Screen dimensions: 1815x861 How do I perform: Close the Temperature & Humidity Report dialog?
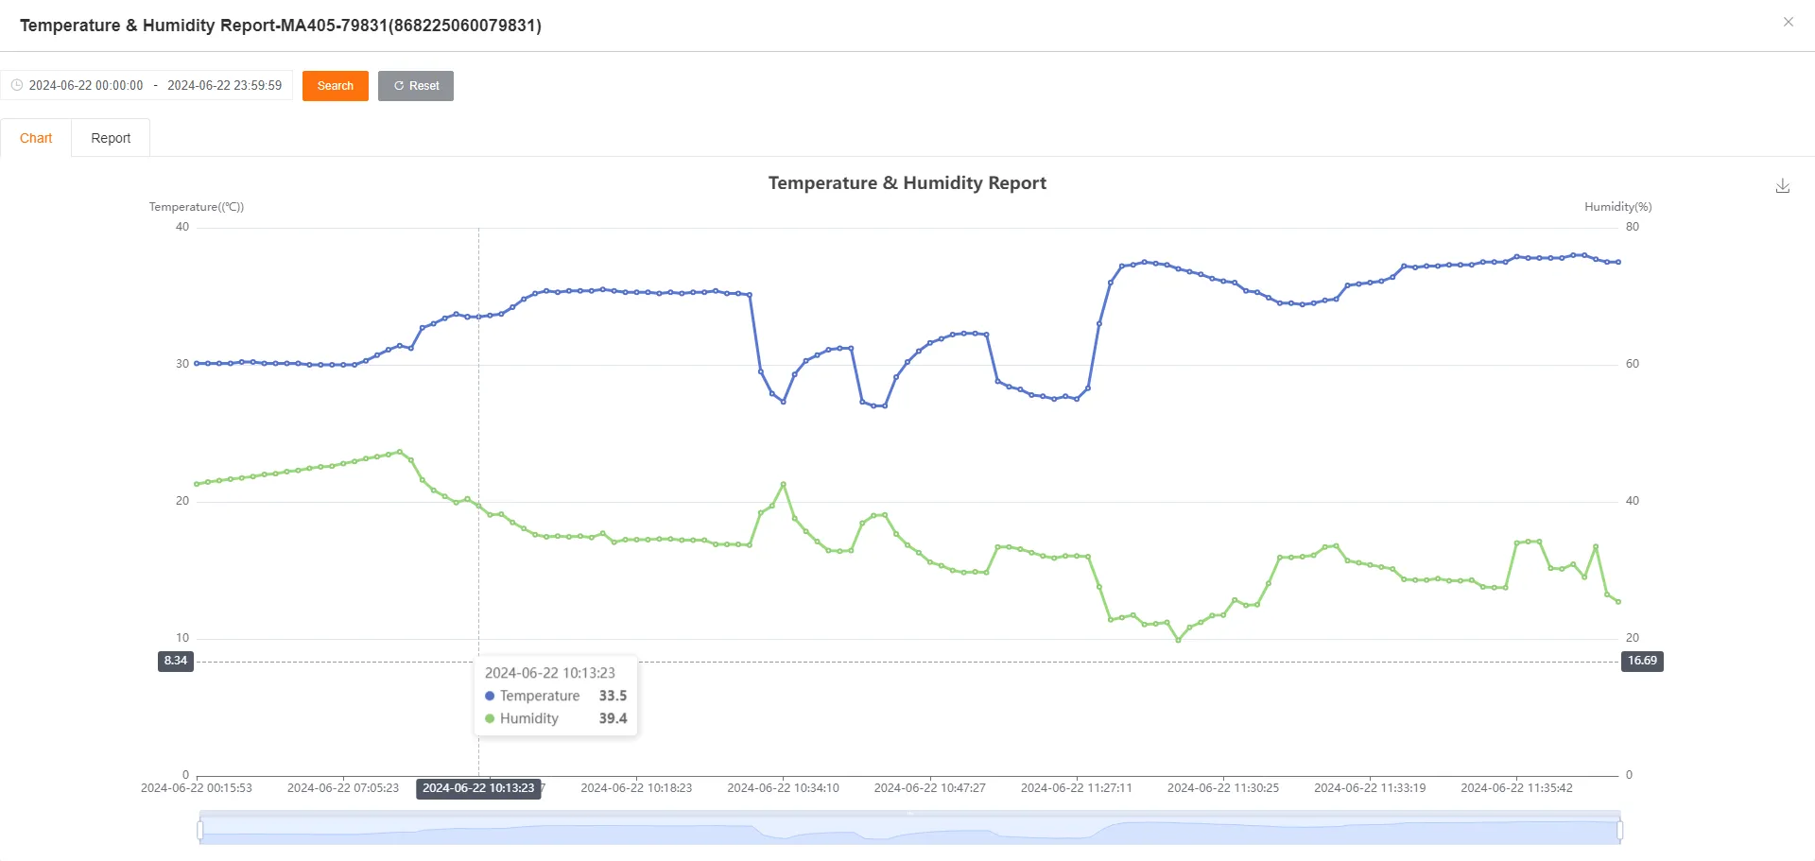[x=1788, y=21]
